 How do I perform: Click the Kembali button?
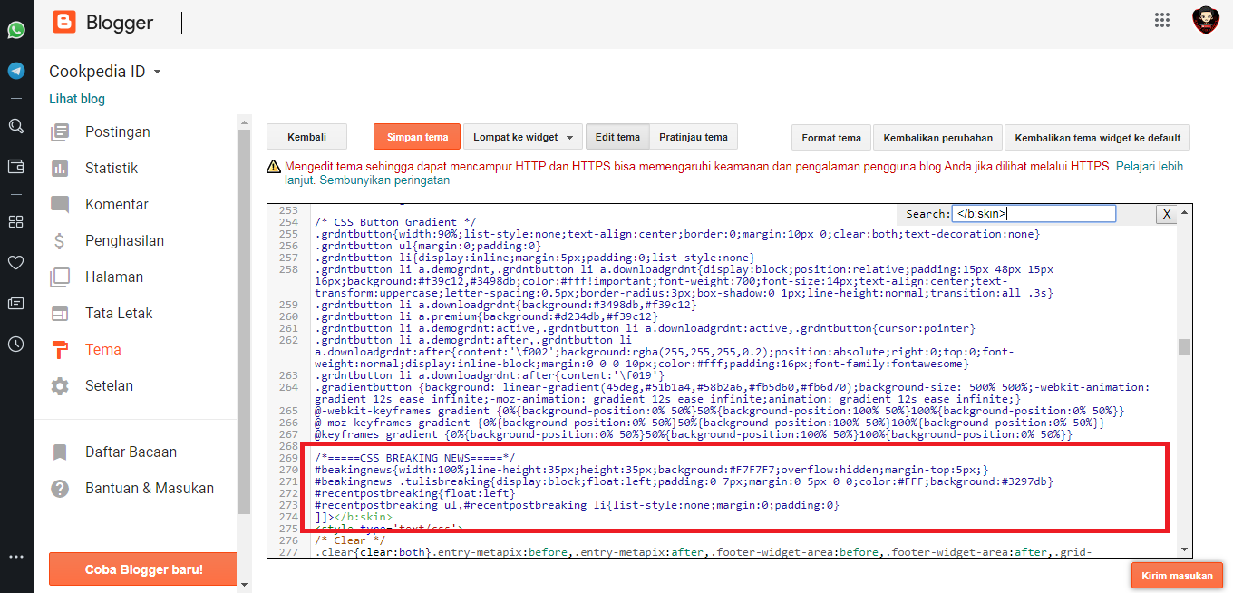[x=306, y=137]
